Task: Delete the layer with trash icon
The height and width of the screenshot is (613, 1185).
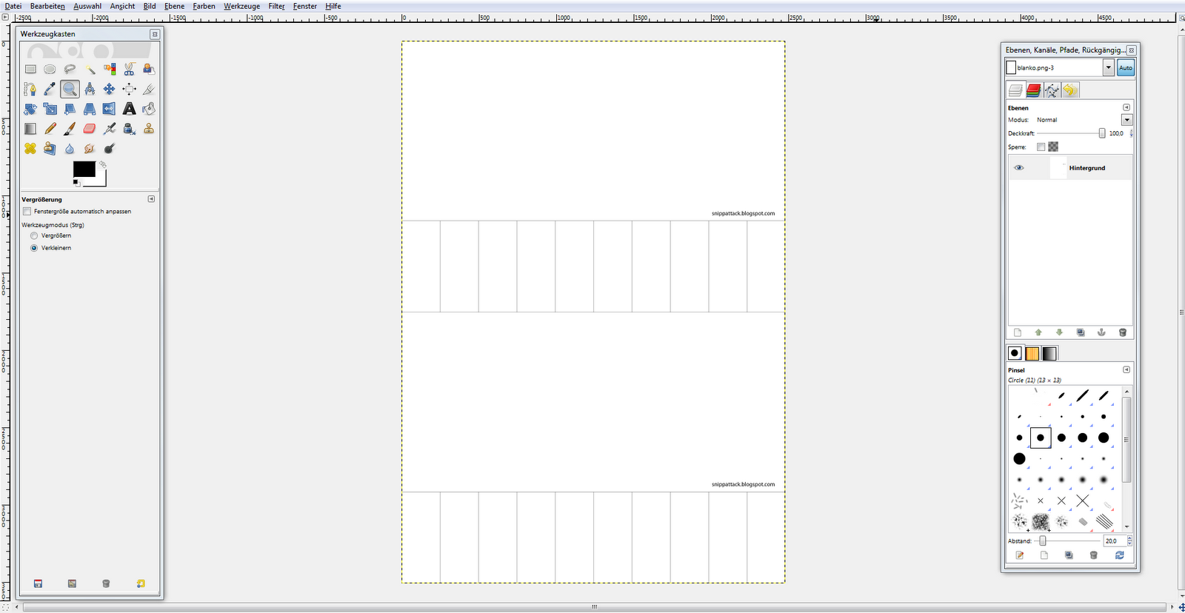Action: tap(1122, 332)
